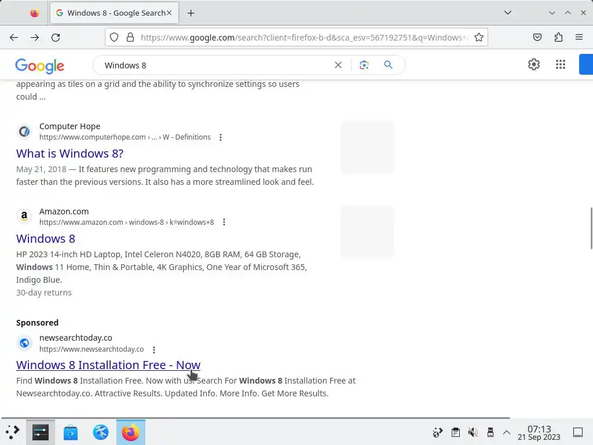Open the Windows 8 Installation Free sponsored link

(108, 365)
